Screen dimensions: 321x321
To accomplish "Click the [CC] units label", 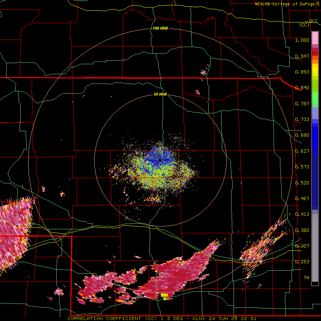I will click(x=305, y=25).
